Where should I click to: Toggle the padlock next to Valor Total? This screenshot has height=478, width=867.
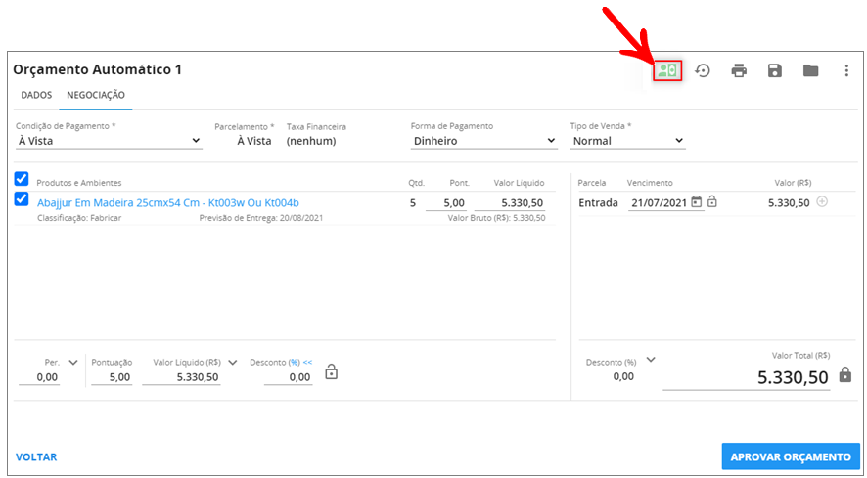click(845, 375)
